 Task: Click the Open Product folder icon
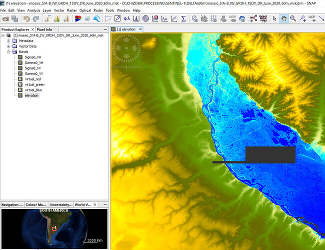[x=5, y=19]
